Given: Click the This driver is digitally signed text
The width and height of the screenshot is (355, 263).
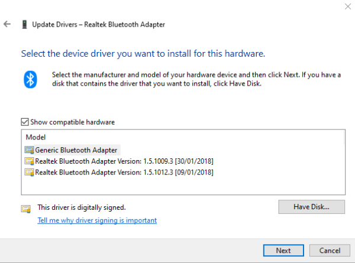Looking at the screenshot, I should [x=82, y=207].
